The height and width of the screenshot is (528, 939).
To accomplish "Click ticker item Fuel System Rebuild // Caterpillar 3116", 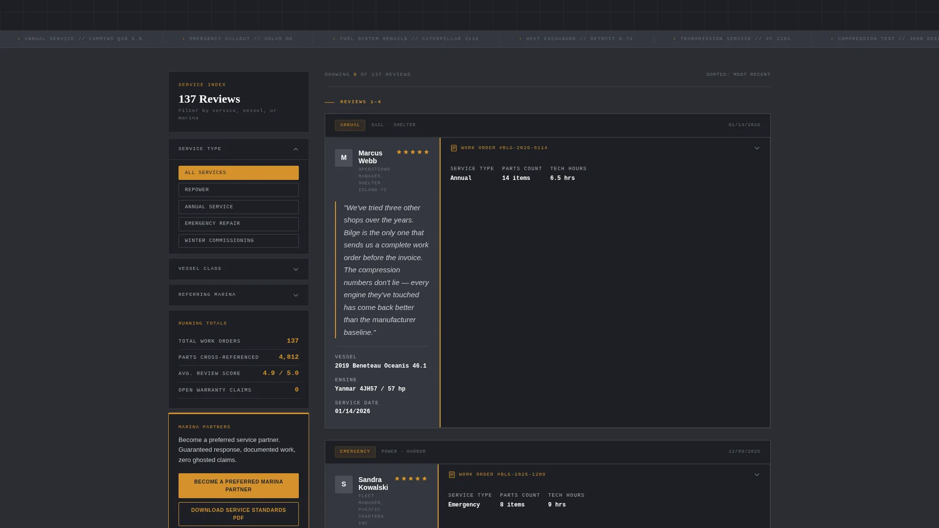I will [x=406, y=39].
